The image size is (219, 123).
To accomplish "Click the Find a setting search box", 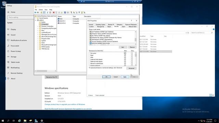I will (21, 17).
